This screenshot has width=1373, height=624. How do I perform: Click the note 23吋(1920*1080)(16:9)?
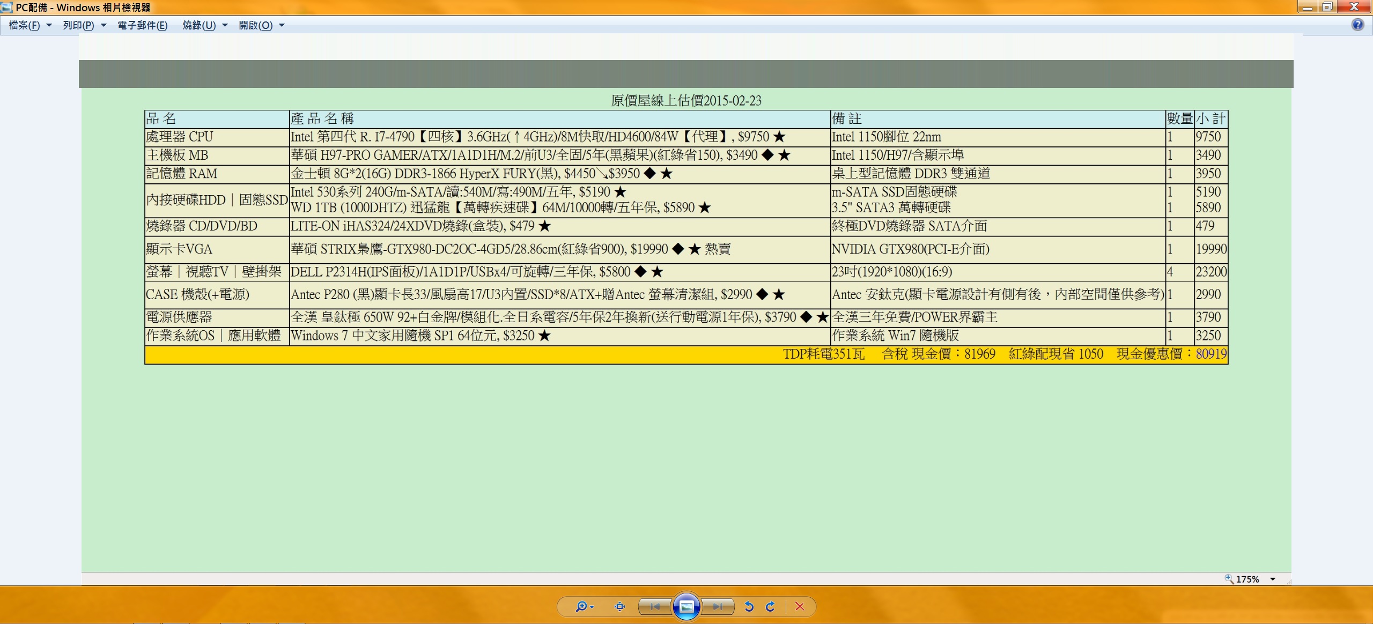(892, 272)
